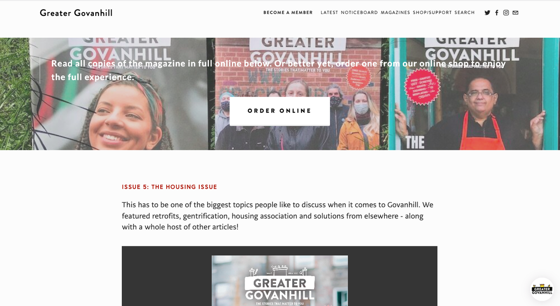The image size is (560, 306).
Task: Open the Noticeboard menu item
Action: 359,13
